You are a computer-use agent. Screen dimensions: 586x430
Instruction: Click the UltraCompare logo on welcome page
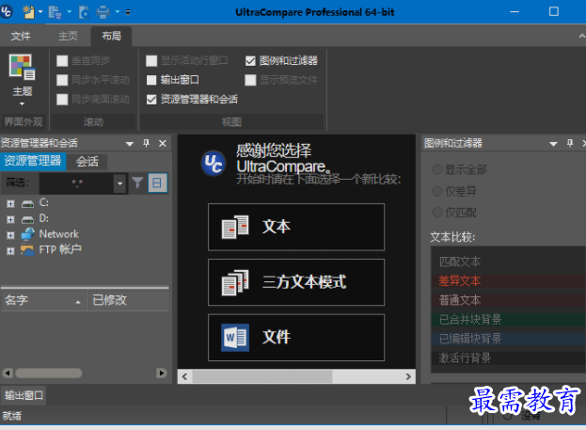pyautogui.click(x=214, y=164)
